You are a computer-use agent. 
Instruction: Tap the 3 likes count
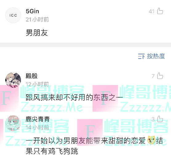tap(153, 119)
